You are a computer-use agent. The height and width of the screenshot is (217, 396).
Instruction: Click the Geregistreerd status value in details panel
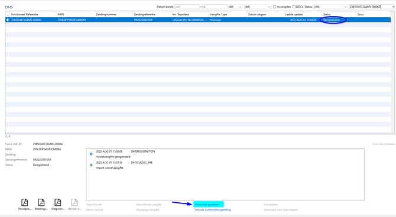(41, 165)
